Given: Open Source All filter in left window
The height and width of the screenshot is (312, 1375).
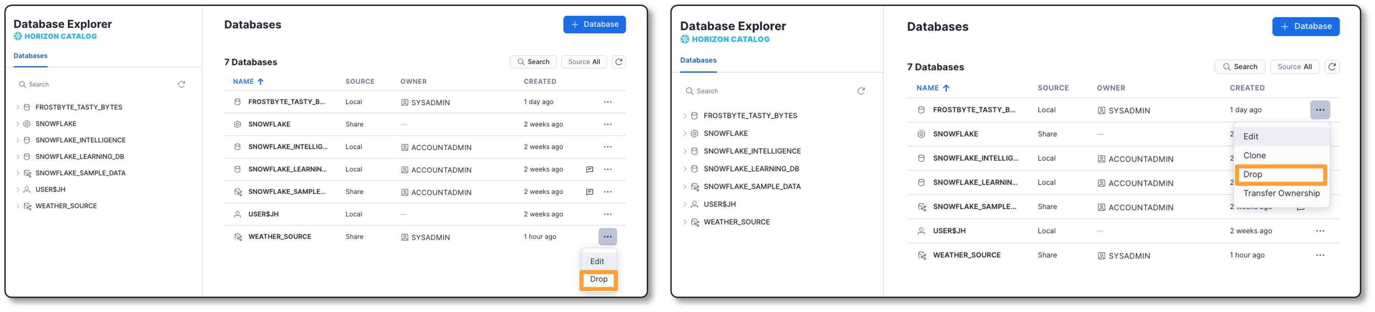Looking at the screenshot, I should (584, 62).
